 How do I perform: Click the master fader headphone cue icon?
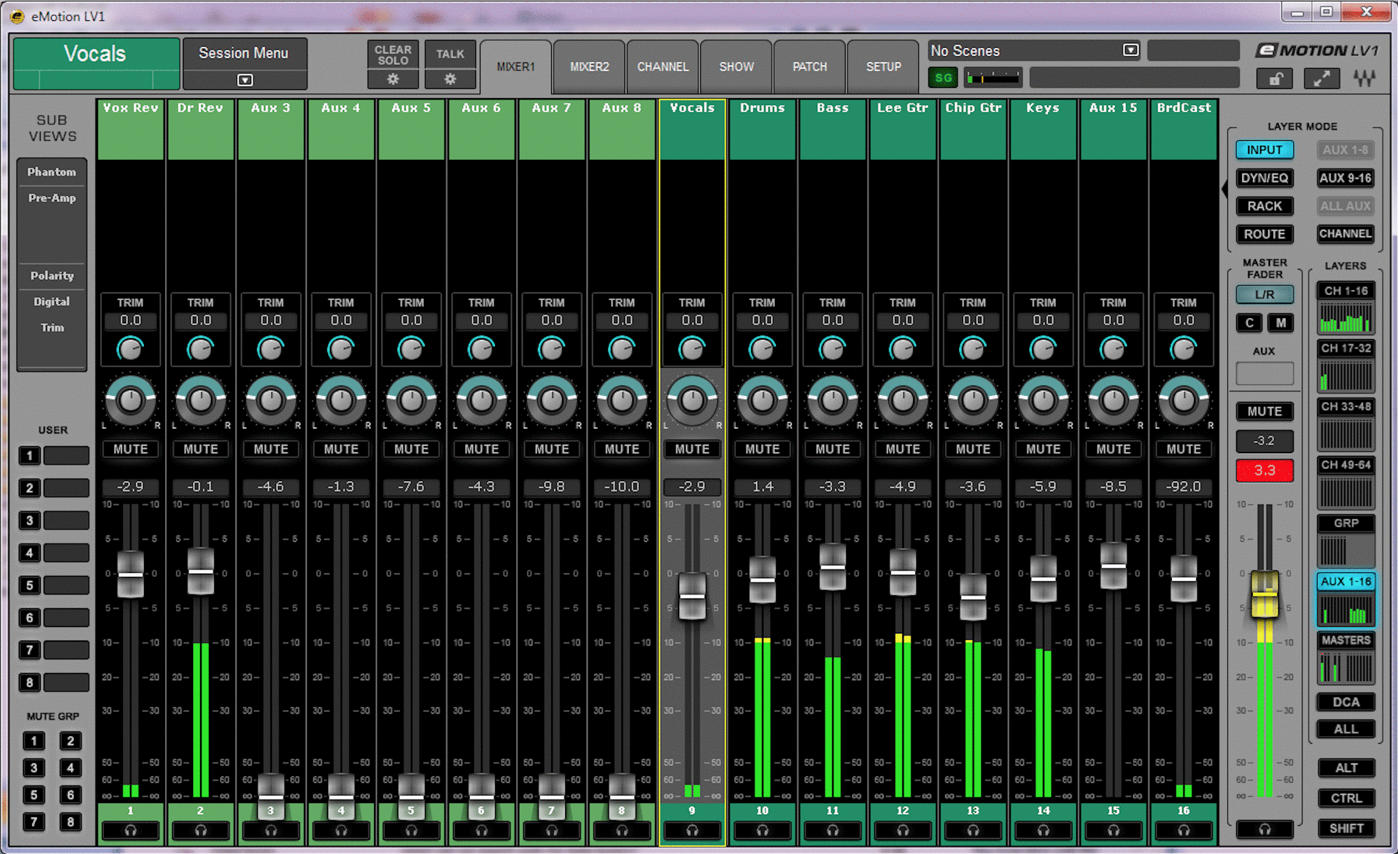[1265, 829]
